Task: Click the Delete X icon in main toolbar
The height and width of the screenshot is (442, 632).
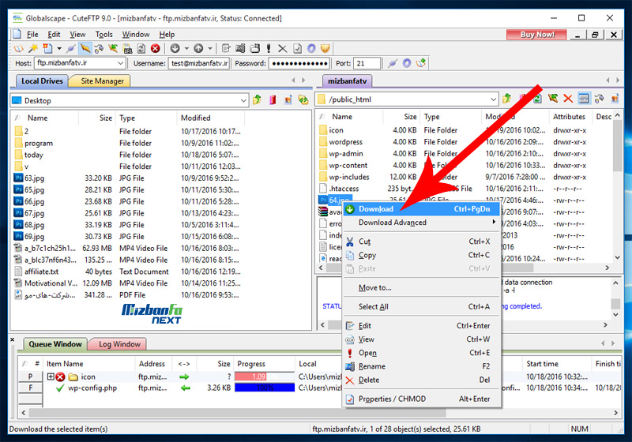Action: click(x=284, y=49)
